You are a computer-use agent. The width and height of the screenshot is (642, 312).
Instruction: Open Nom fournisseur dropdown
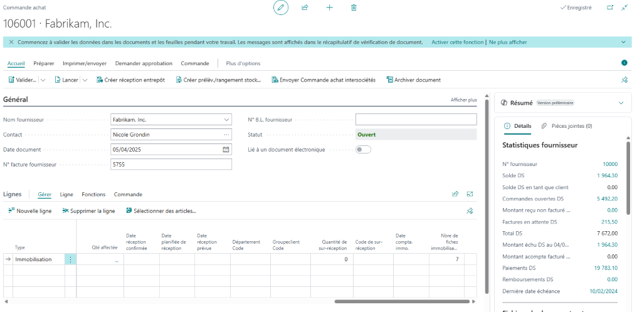(x=226, y=120)
